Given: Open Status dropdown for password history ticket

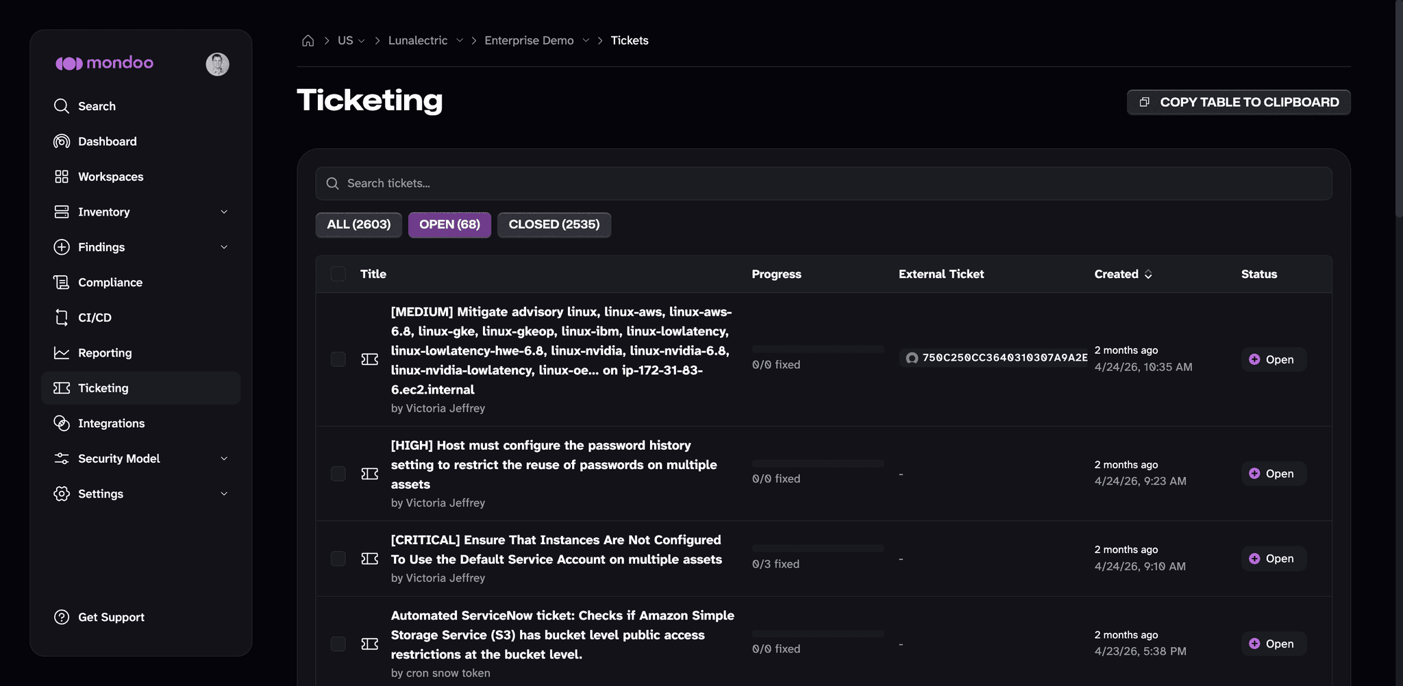Looking at the screenshot, I should 1274,474.
